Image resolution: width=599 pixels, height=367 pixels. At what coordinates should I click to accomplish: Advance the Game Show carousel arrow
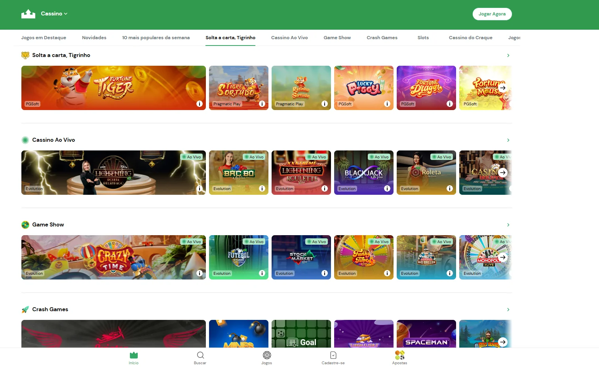click(503, 257)
